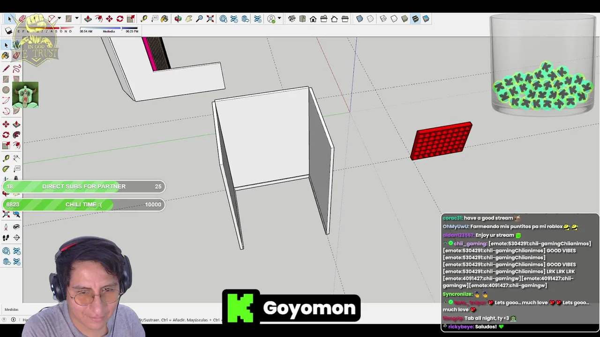Screen dimensions: 600x337
Task: Select the Look Around eye tool
Action: point(16,227)
